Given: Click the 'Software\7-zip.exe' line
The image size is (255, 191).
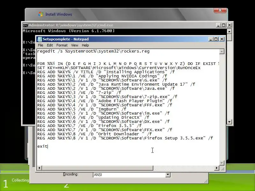Looking at the screenshot, I should tap(107, 97).
